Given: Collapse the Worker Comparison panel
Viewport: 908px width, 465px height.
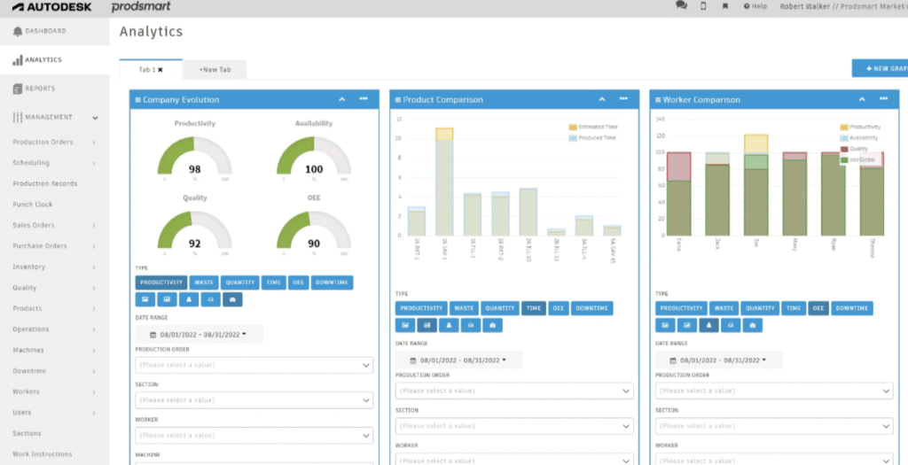Looking at the screenshot, I should point(862,99).
